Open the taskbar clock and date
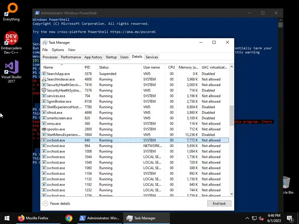Image resolution: width=299 pixels, height=224 pixels. [274, 218]
